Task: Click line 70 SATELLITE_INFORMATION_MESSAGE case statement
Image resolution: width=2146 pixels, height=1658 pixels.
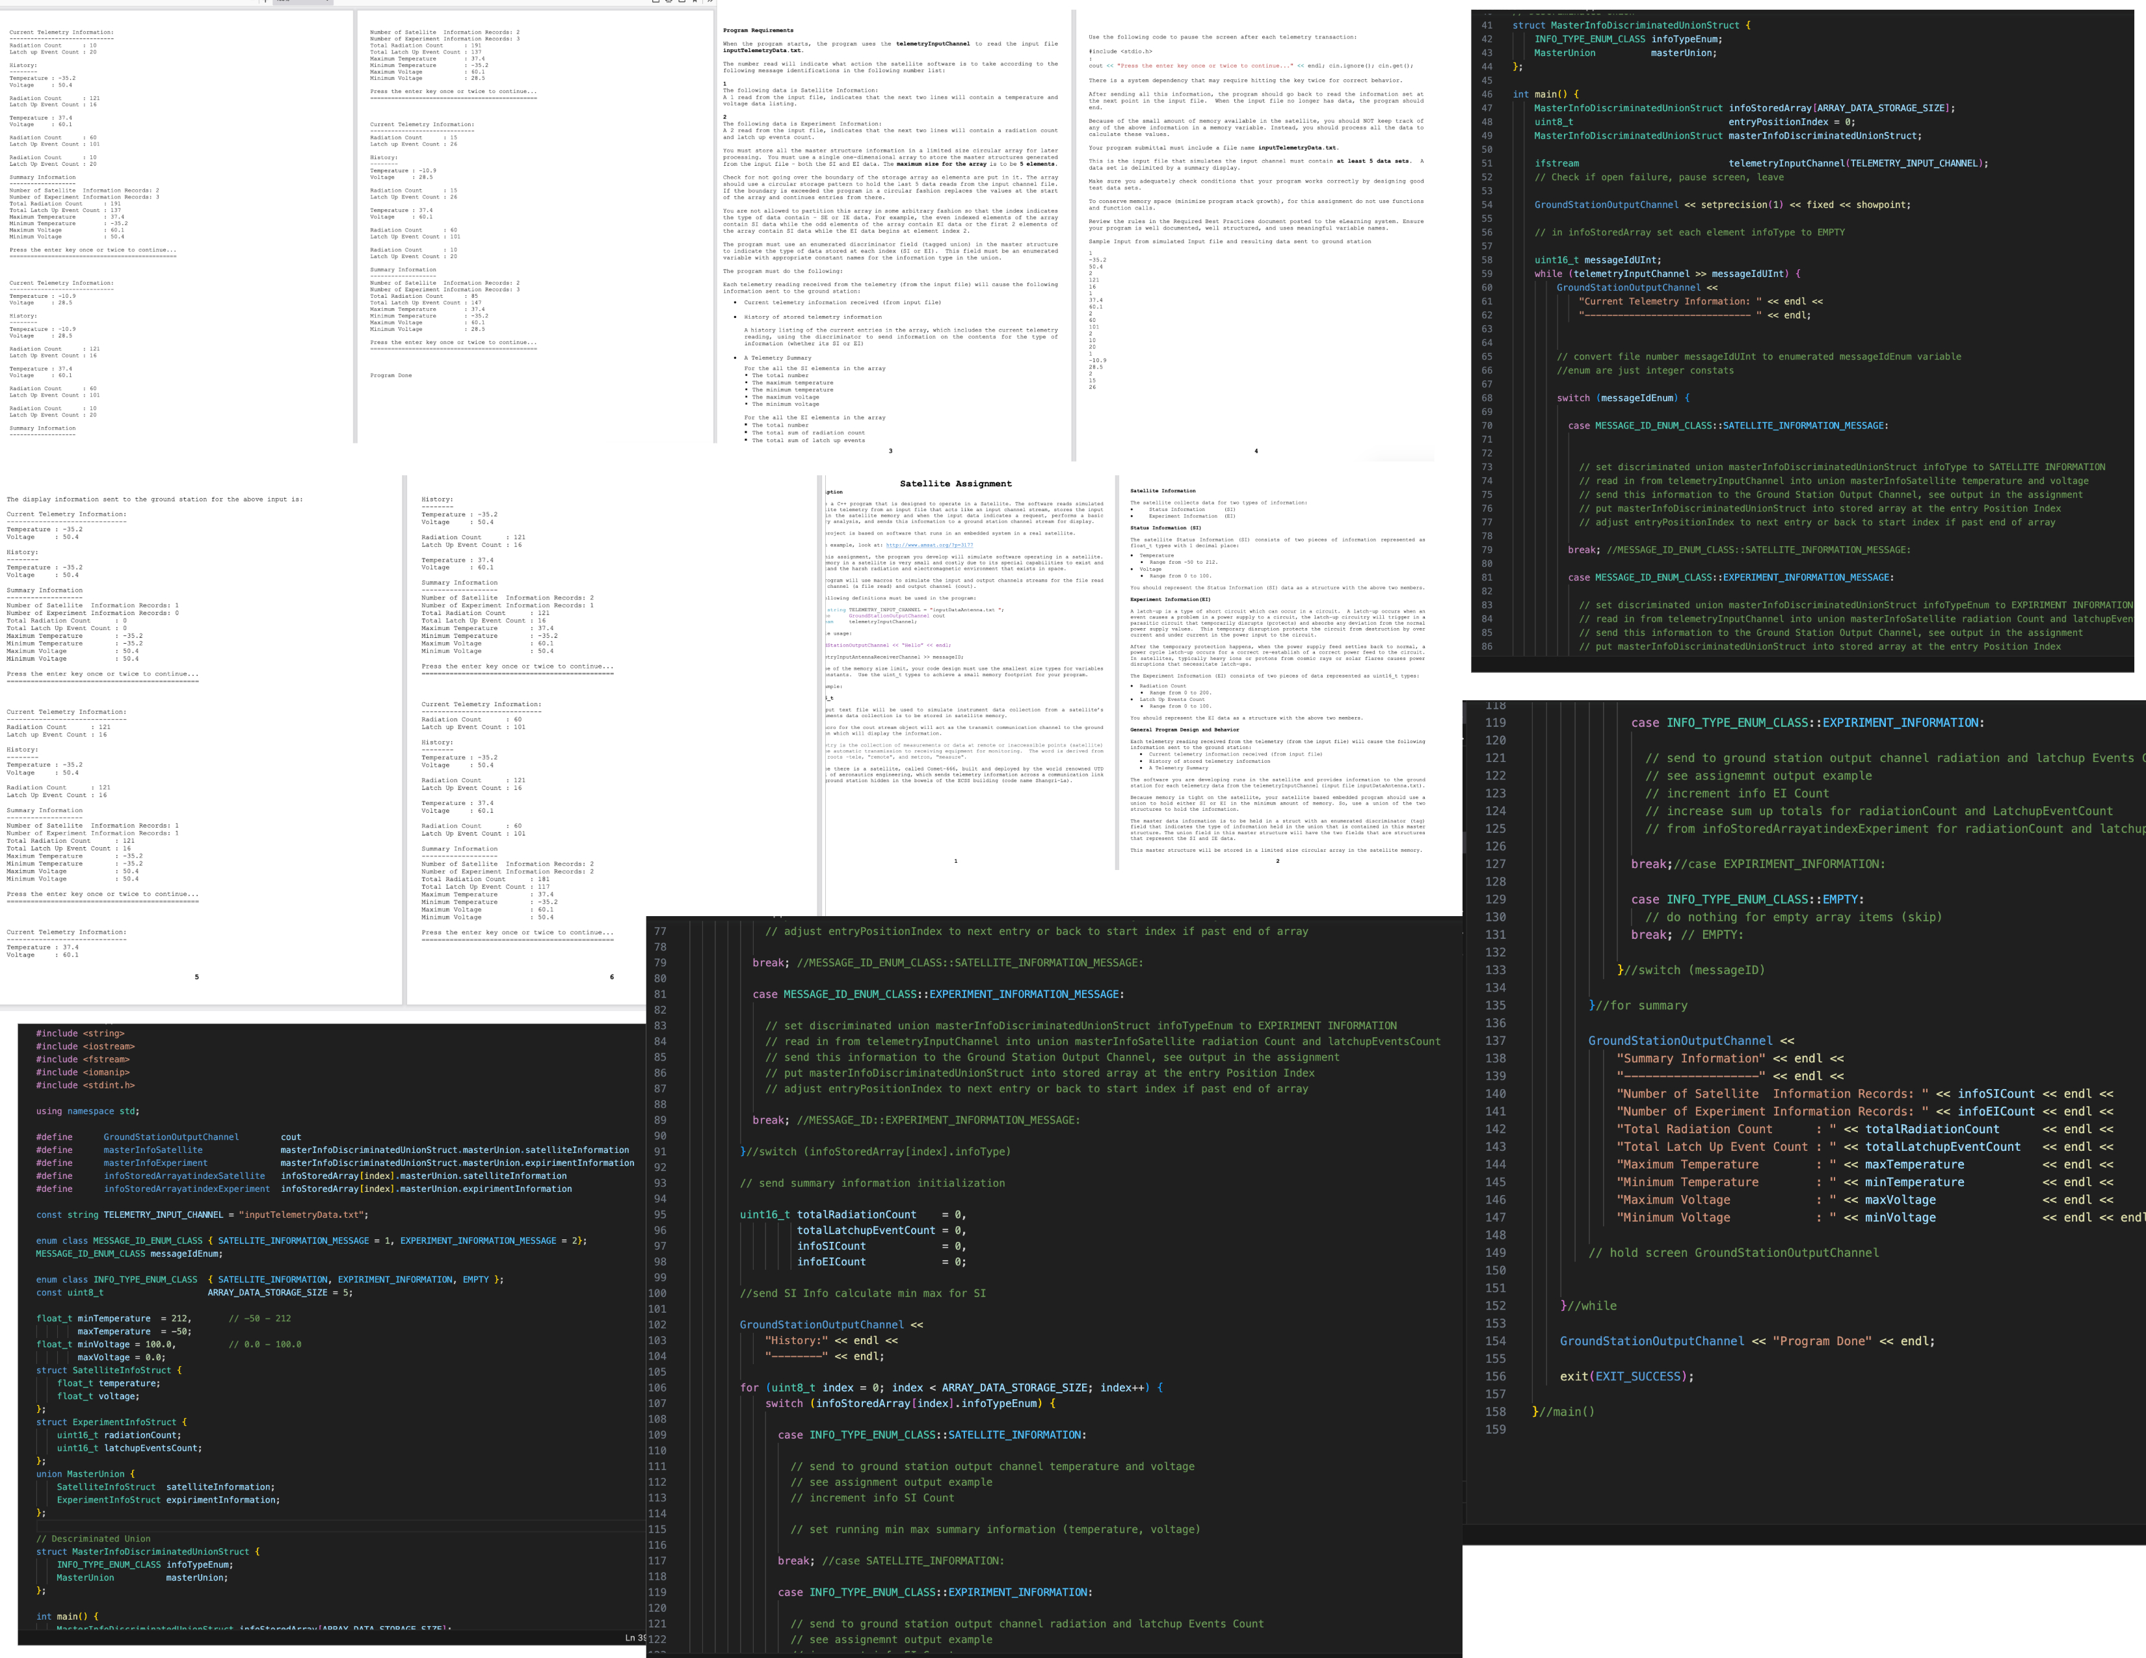Action: point(1727,425)
